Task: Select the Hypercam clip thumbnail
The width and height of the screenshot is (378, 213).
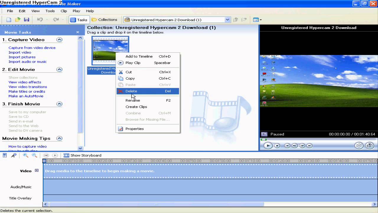Action: click(x=110, y=51)
